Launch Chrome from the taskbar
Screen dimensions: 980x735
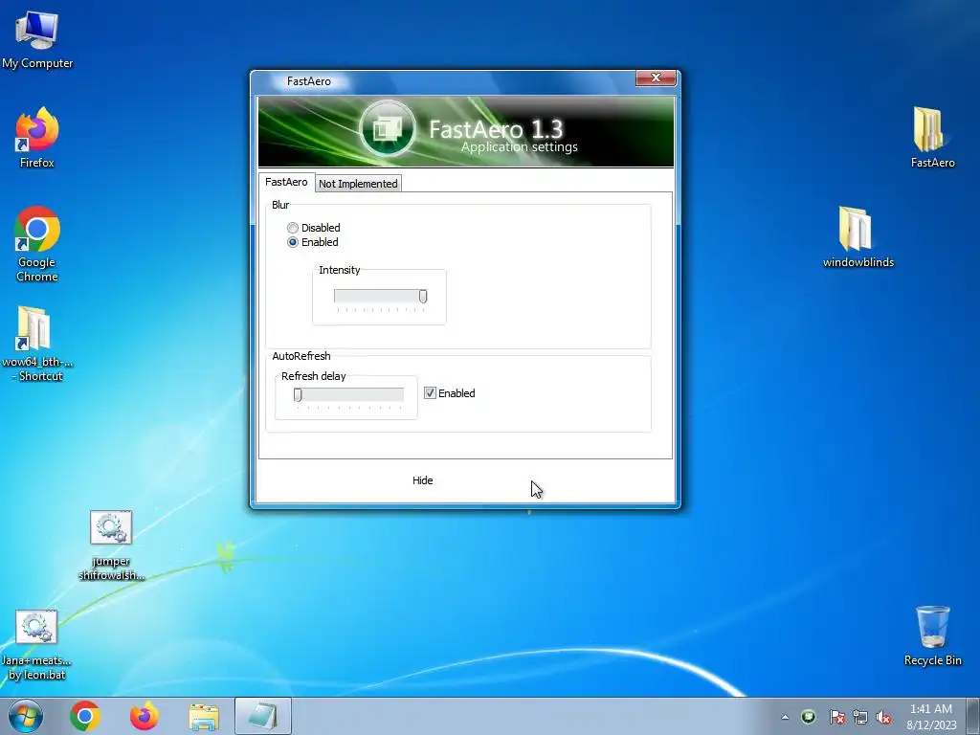point(85,716)
